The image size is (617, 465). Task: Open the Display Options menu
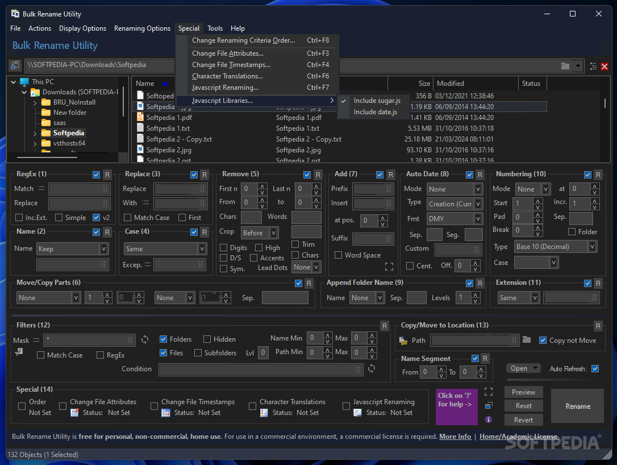click(82, 28)
